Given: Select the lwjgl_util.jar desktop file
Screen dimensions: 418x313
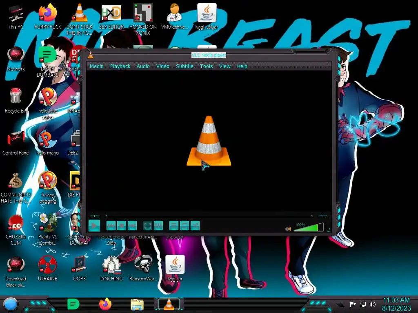Looking at the screenshot, I should (207, 16).
